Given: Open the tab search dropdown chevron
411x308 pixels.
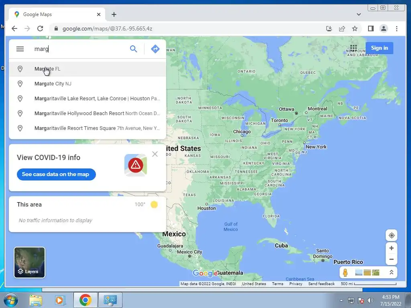Looking at the screenshot, I should 358,14.
